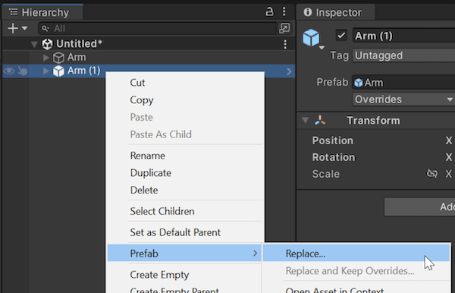Click the Inspector info icon

[x=308, y=12]
